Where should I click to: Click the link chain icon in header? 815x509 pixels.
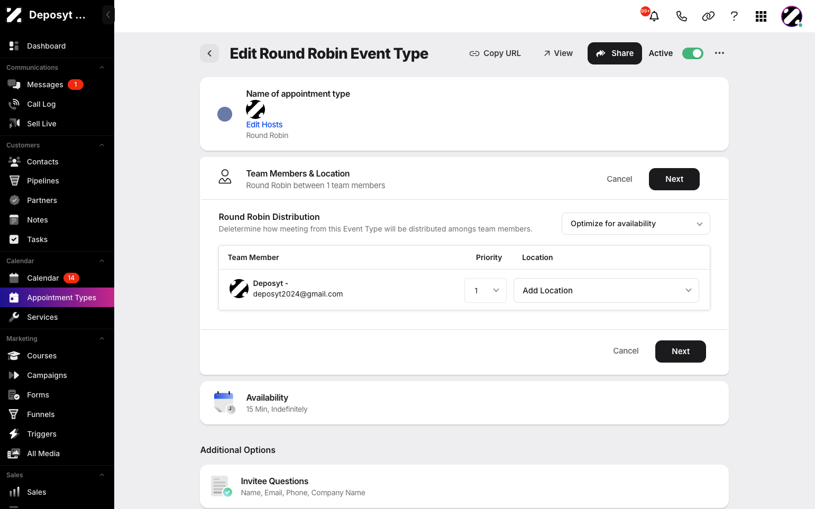pos(708,16)
